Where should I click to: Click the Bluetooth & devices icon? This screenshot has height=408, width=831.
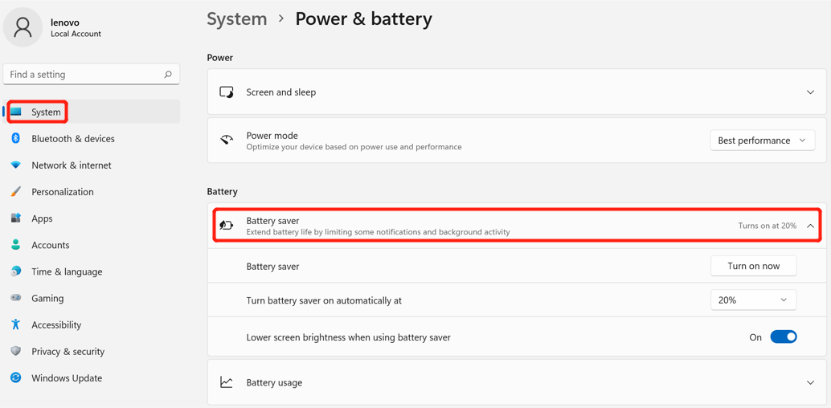16,138
